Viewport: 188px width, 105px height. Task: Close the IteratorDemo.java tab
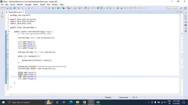pyautogui.click(x=23, y=12)
